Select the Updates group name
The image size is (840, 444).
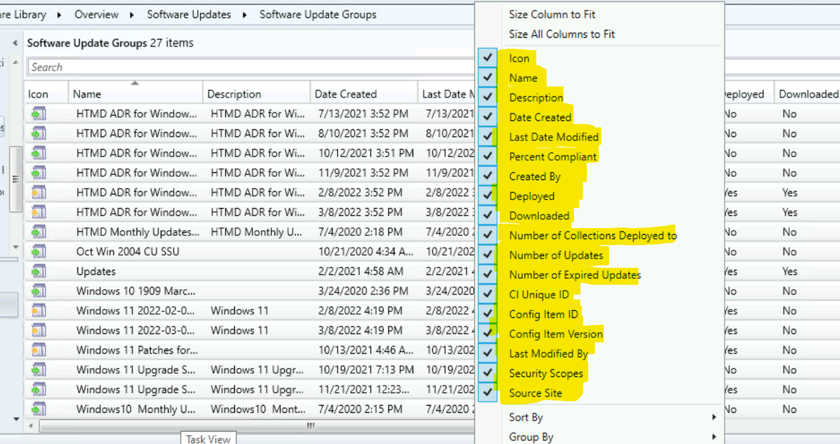(96, 271)
